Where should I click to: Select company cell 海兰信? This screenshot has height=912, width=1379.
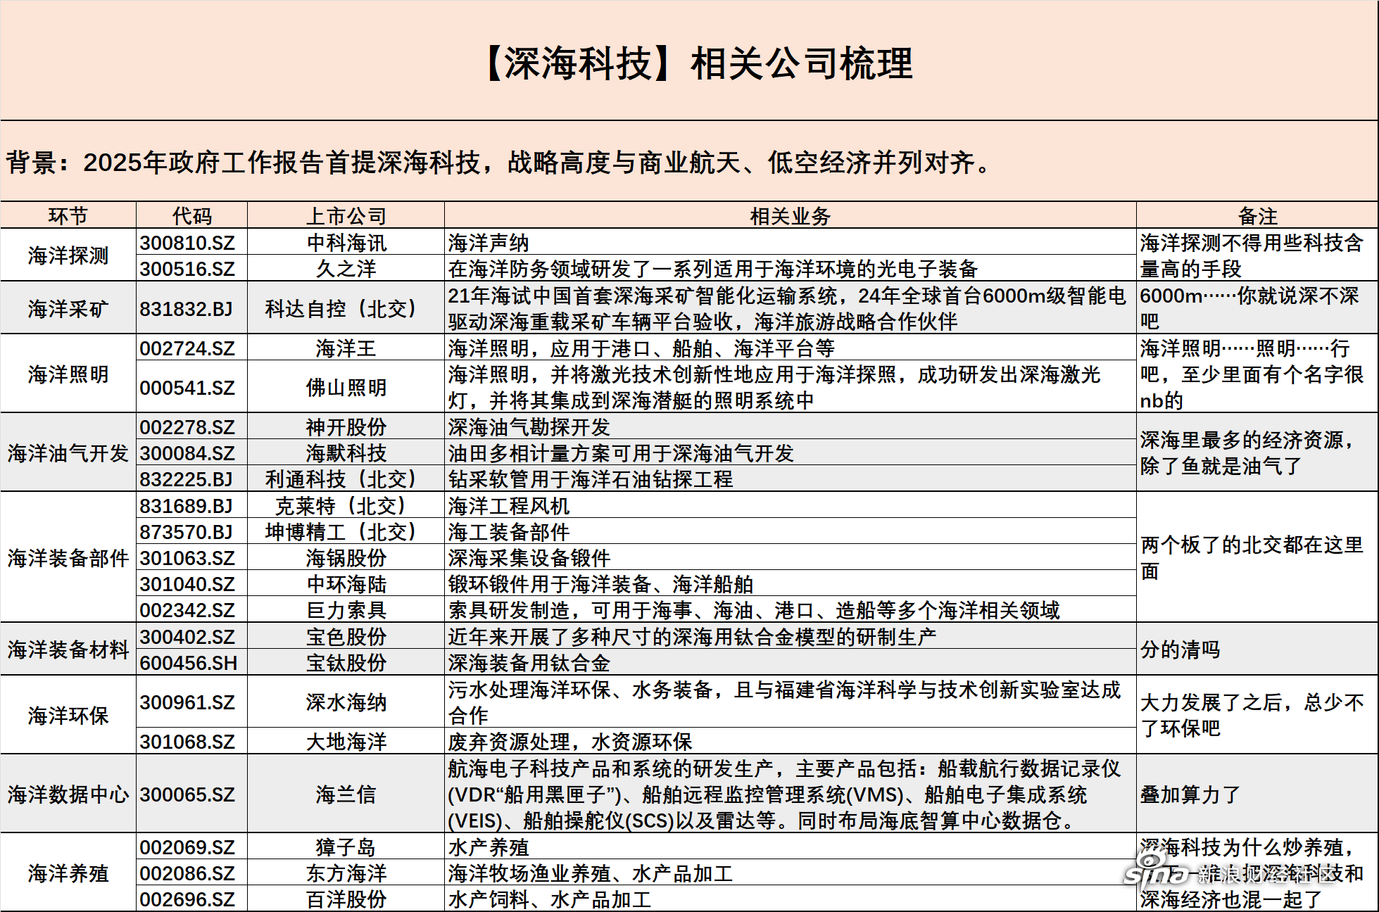[346, 794]
